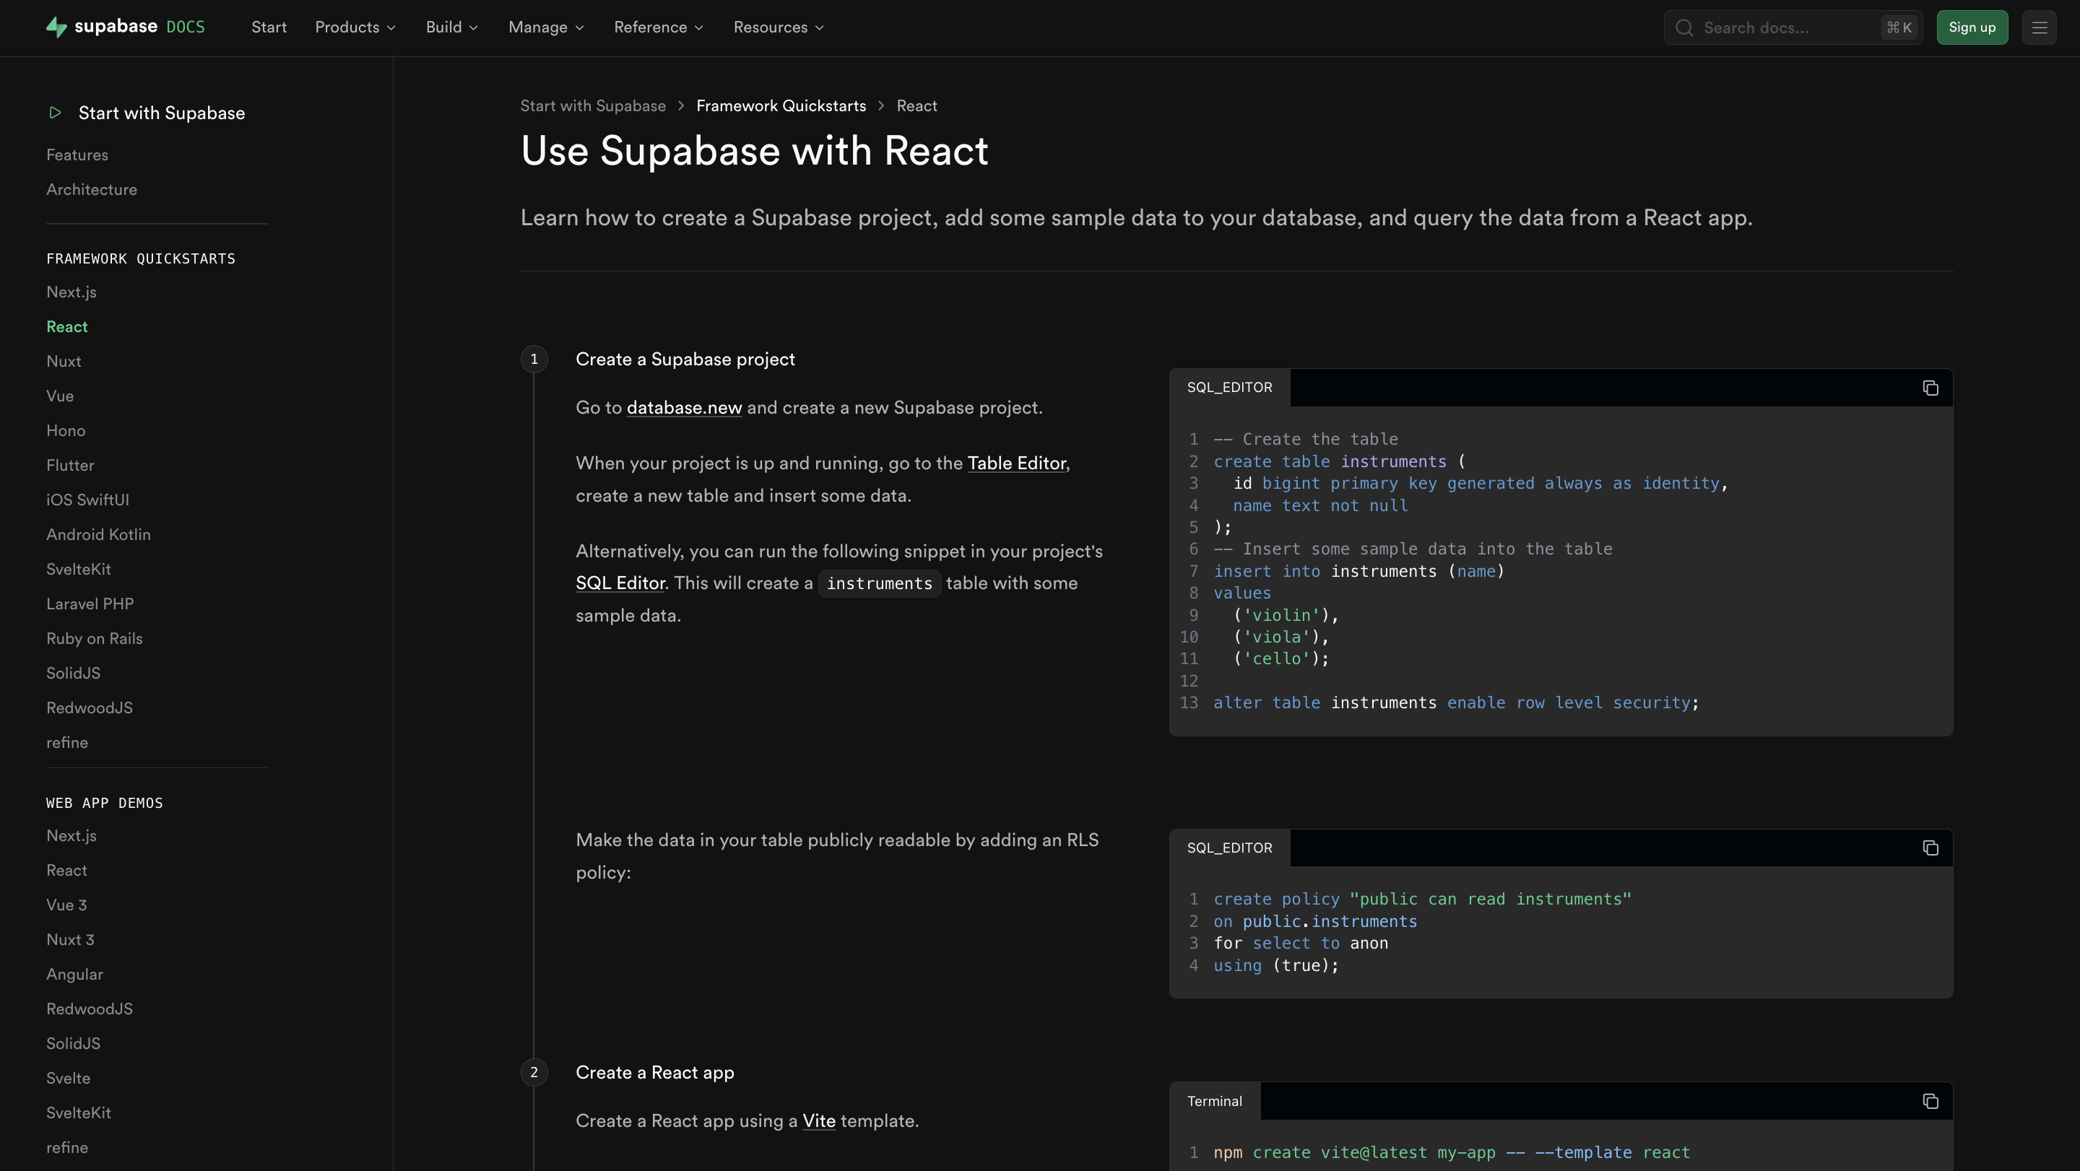The height and width of the screenshot is (1171, 2080).
Task: Copy the create table SQL snippet
Action: click(1930, 388)
